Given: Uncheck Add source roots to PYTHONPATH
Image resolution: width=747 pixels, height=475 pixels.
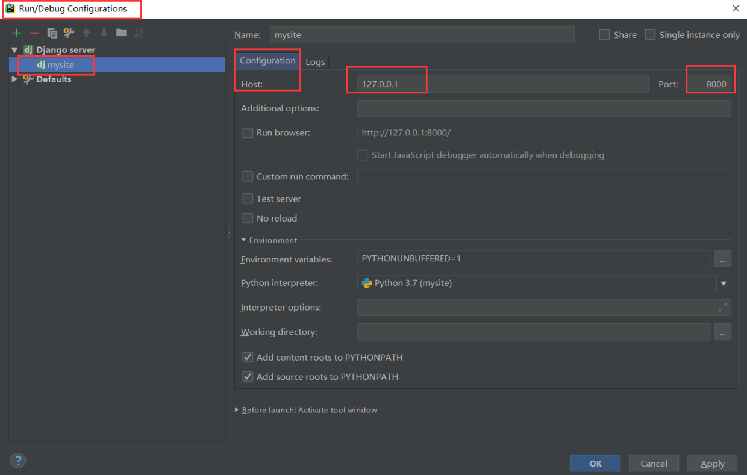Looking at the screenshot, I should click(248, 376).
